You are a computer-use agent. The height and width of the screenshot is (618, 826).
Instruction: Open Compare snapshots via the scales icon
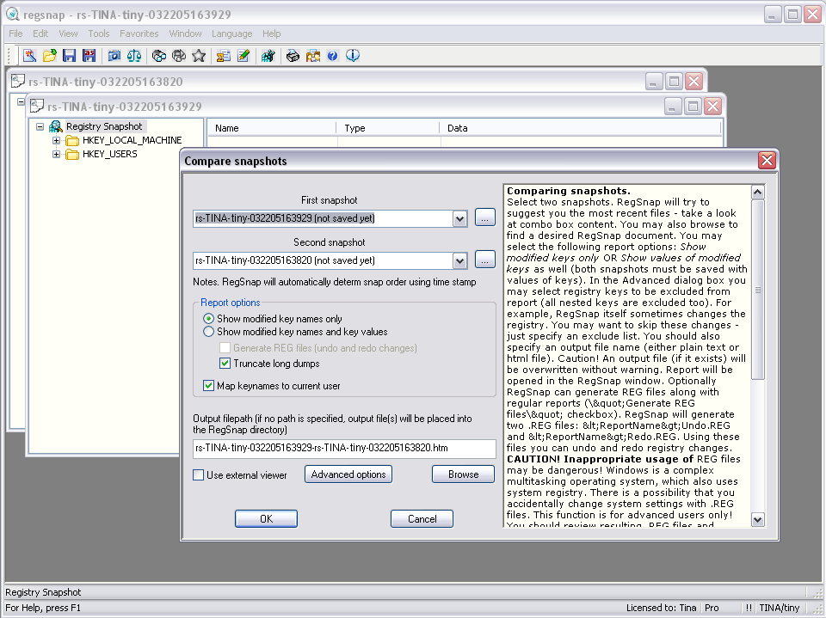133,55
